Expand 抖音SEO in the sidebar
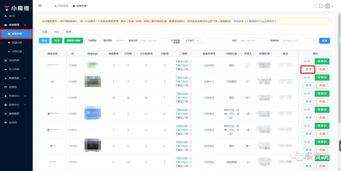The width and height of the screenshot is (341, 171). click(x=16, y=96)
